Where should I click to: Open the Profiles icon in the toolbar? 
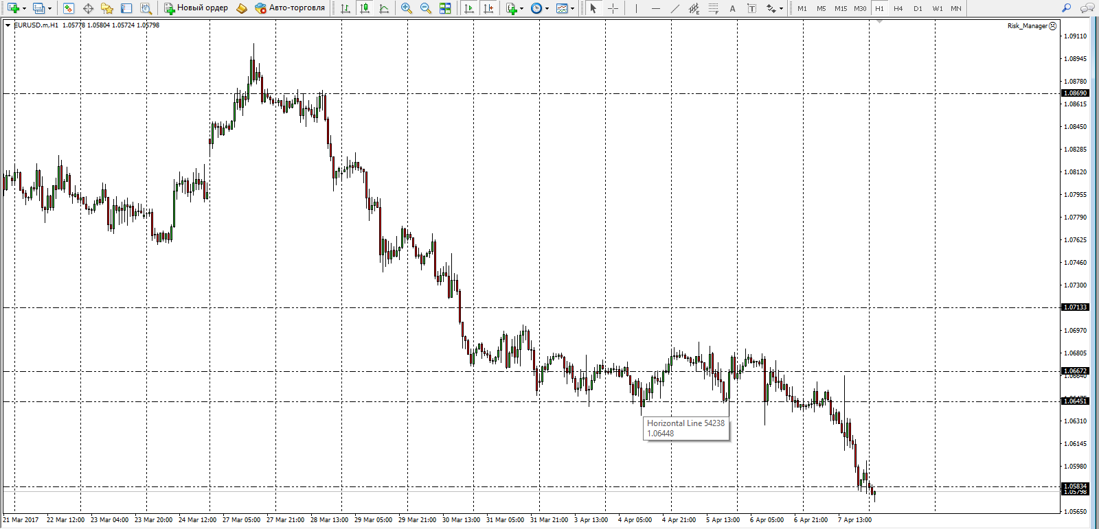tap(38, 8)
